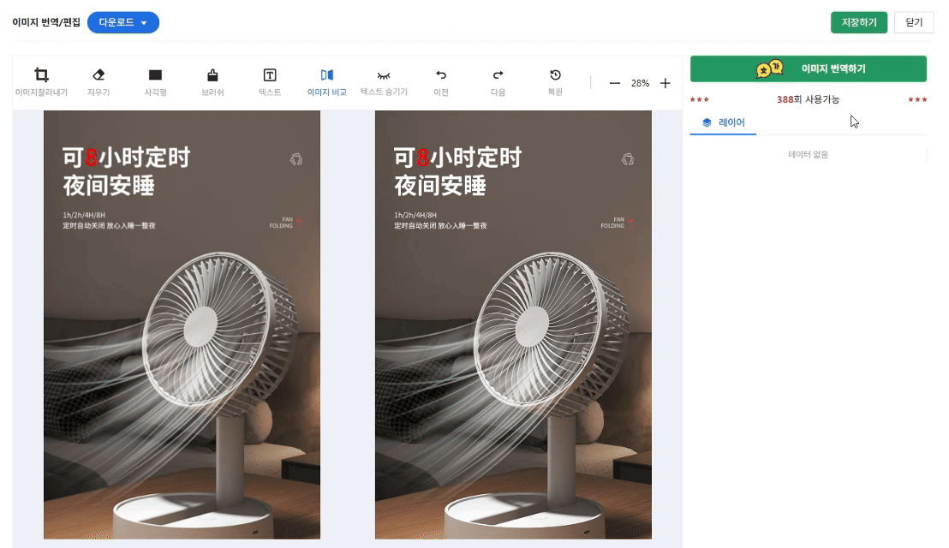This screenshot has width=949, height=548.
Task: Open the 다운로드 dropdown menu
Action: coord(123,22)
